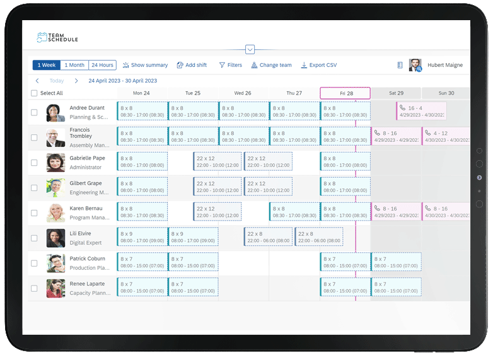Select Gabrielle Pape's row checkbox

click(34, 163)
